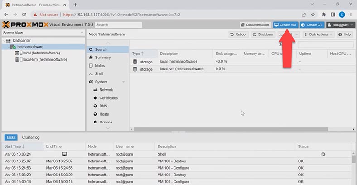Sort by the Description column header

[185, 54]
